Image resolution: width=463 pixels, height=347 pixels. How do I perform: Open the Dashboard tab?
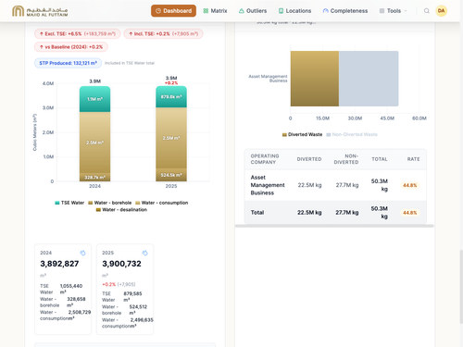(x=173, y=11)
